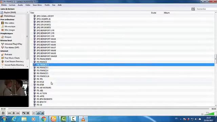
Task: Toggle fullscreen video button
Action: pos(24,113)
